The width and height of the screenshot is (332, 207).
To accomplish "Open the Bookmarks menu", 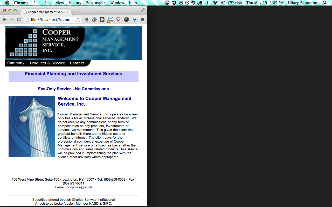I will point(96,3).
